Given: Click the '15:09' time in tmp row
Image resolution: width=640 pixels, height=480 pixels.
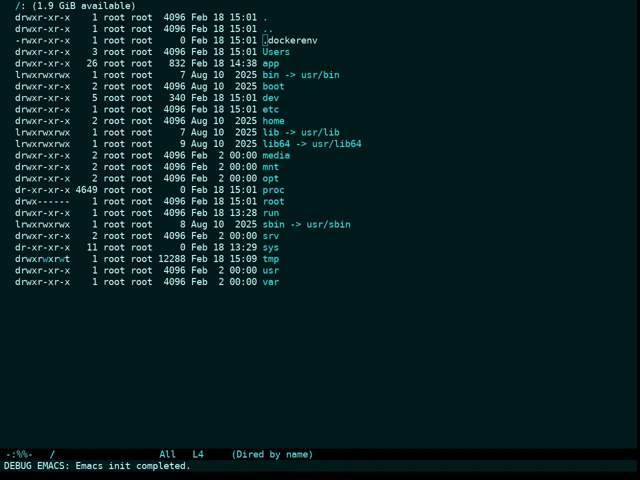Looking at the screenshot, I should 243,259.
